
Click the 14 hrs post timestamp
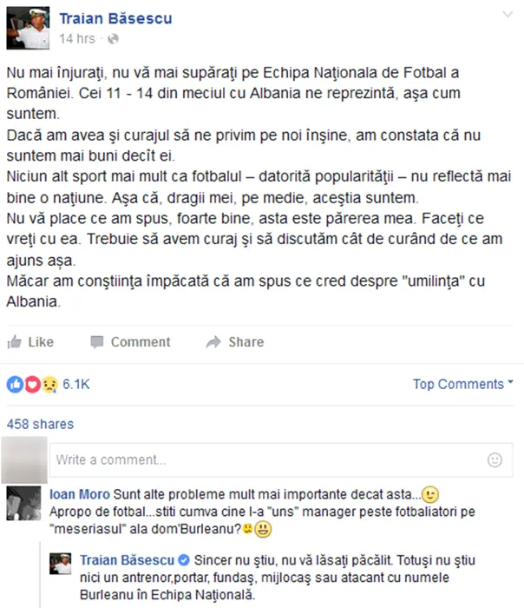point(77,39)
